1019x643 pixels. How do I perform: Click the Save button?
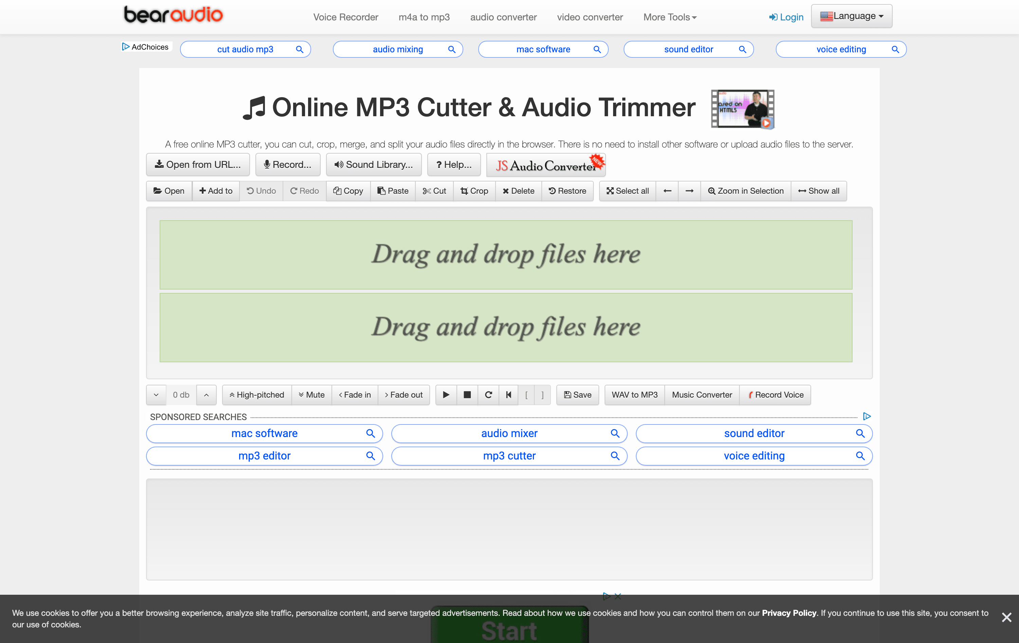pos(577,395)
